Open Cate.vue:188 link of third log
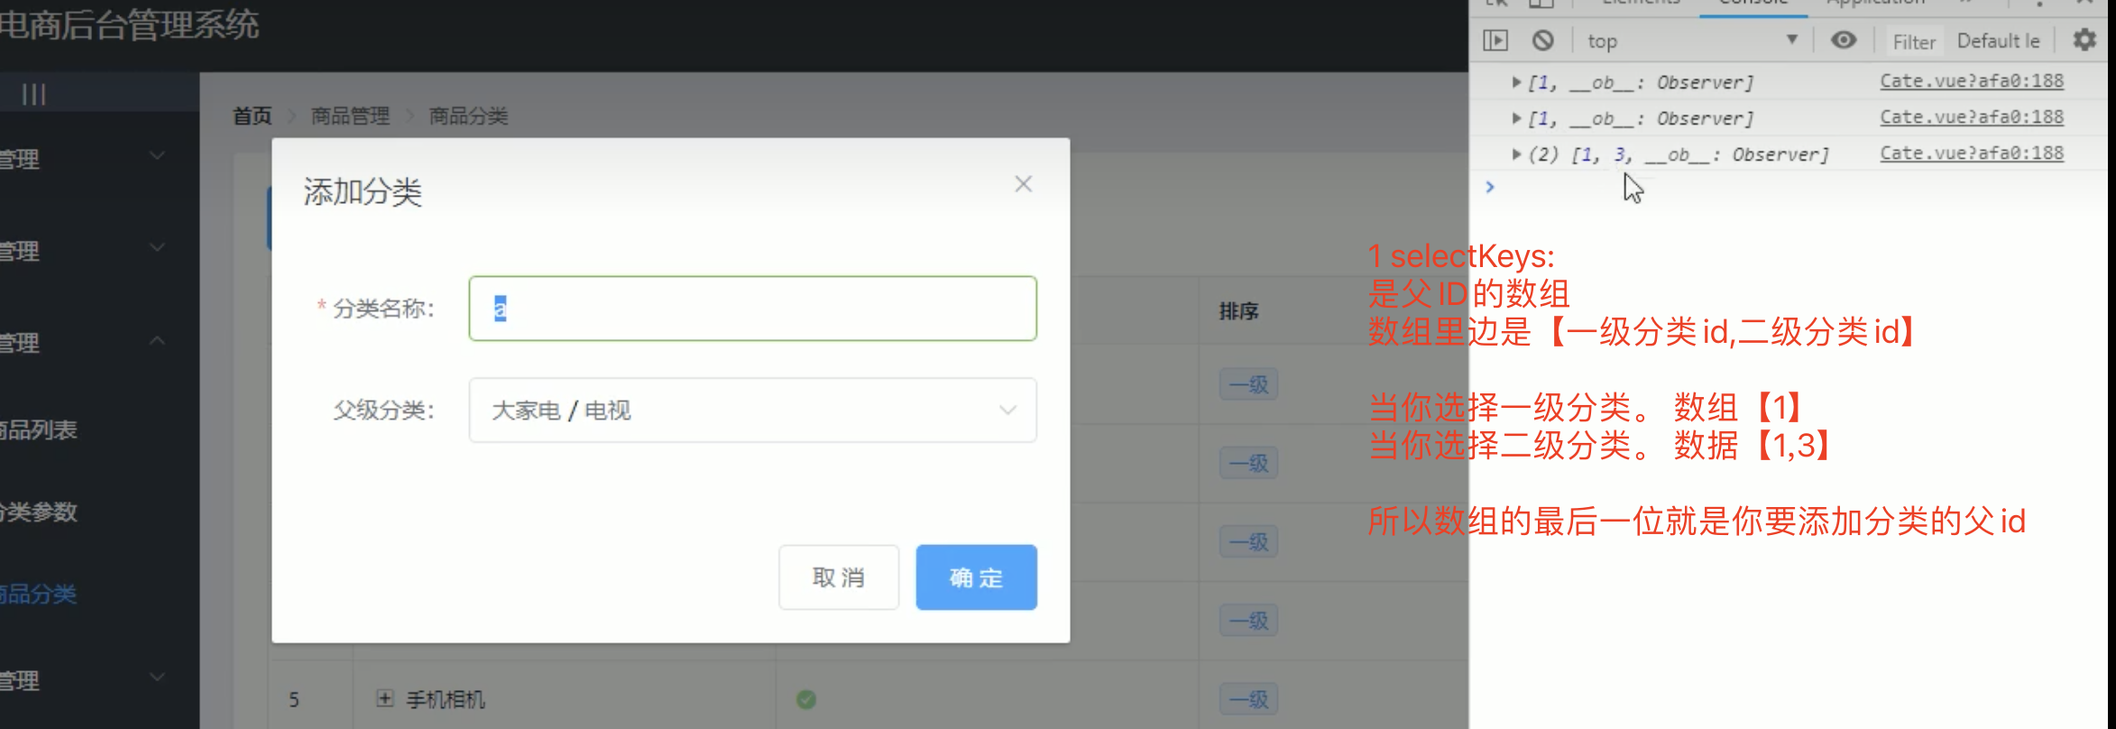Image resolution: width=2116 pixels, height=729 pixels. 1972,153
